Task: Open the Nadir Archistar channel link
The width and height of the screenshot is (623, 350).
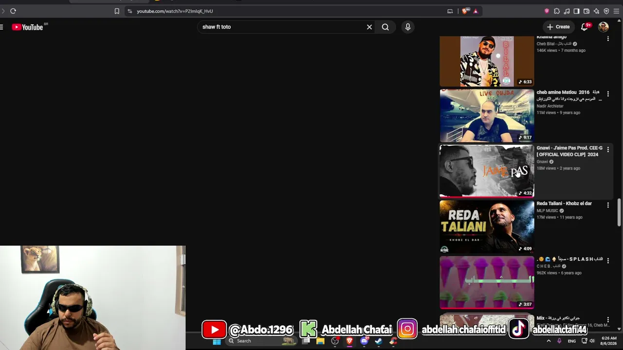Action: (550, 106)
